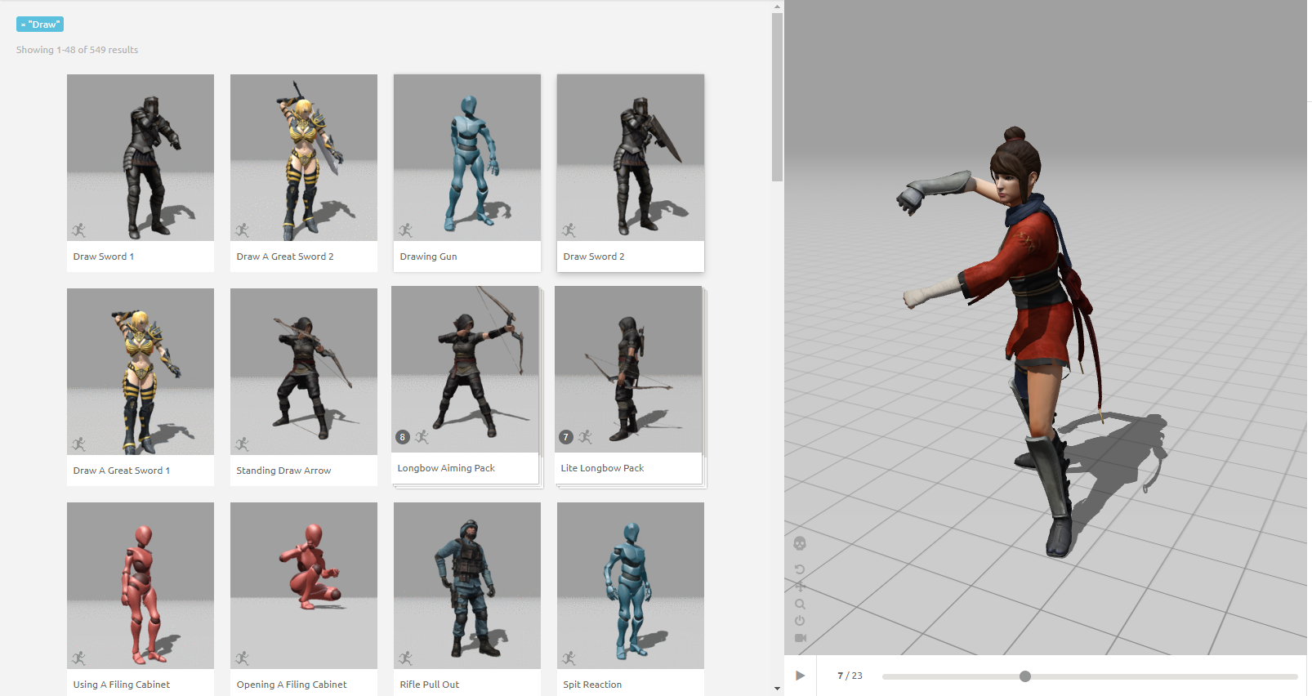Click the "Using A Filing Cabinet" label
The image size is (1312, 696).
click(x=122, y=685)
